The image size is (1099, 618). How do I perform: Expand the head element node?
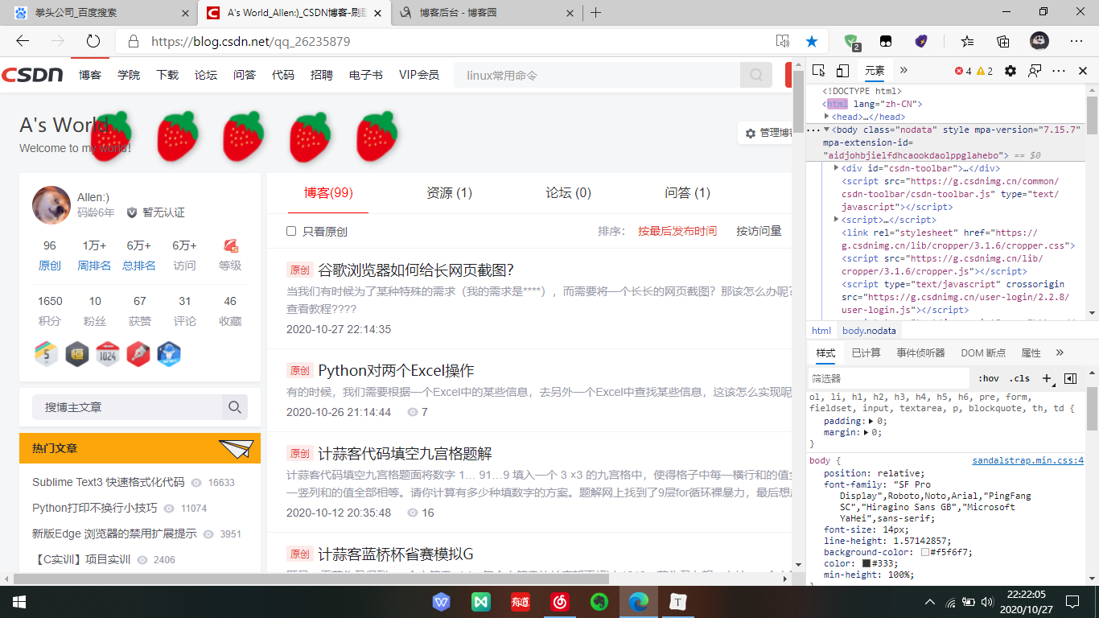point(827,117)
